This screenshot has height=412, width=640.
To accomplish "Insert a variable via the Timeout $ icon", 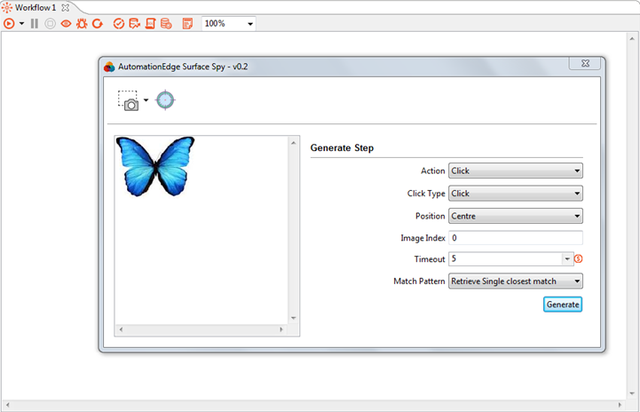I will click(x=579, y=259).
